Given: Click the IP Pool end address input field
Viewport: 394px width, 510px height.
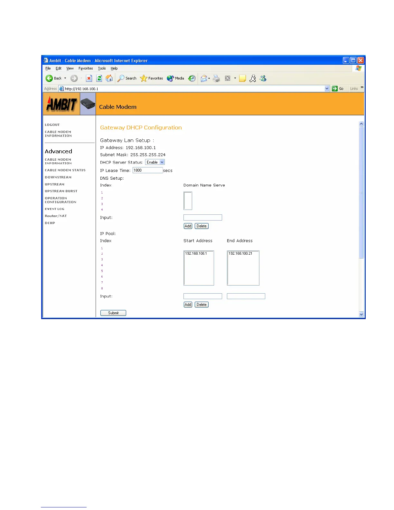Looking at the screenshot, I should point(246,296).
